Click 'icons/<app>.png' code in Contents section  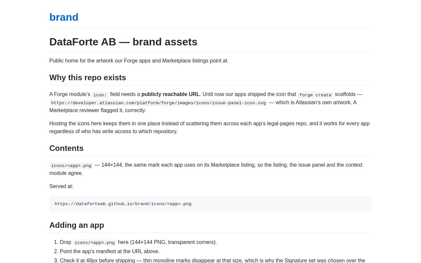[71, 165]
